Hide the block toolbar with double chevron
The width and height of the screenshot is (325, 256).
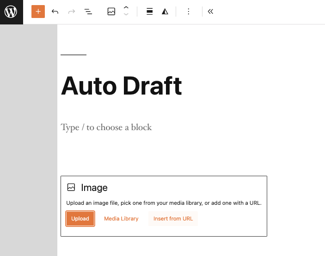[x=210, y=12]
